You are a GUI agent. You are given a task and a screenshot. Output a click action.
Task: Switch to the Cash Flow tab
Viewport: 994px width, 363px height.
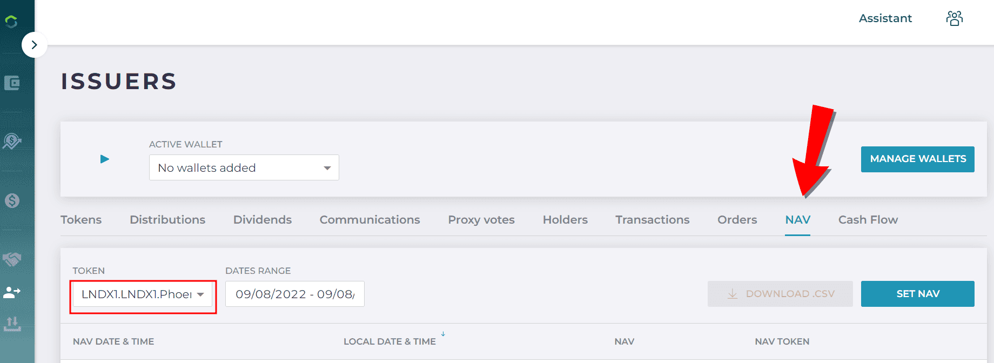tap(868, 220)
